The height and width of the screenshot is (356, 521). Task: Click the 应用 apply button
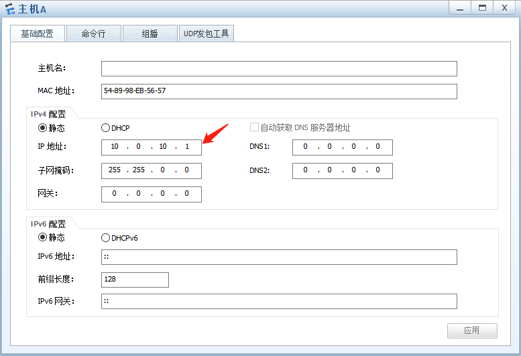click(x=472, y=331)
